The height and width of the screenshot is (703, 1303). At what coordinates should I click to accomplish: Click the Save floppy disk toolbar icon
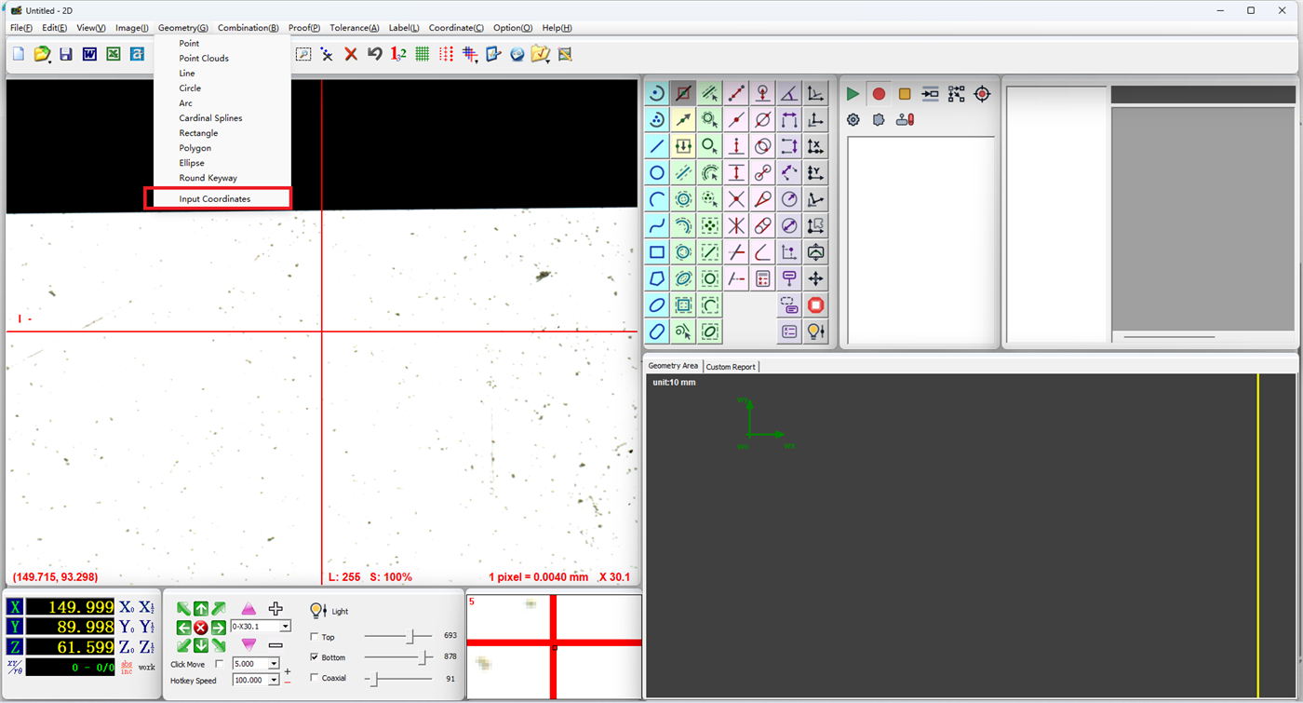pos(65,54)
